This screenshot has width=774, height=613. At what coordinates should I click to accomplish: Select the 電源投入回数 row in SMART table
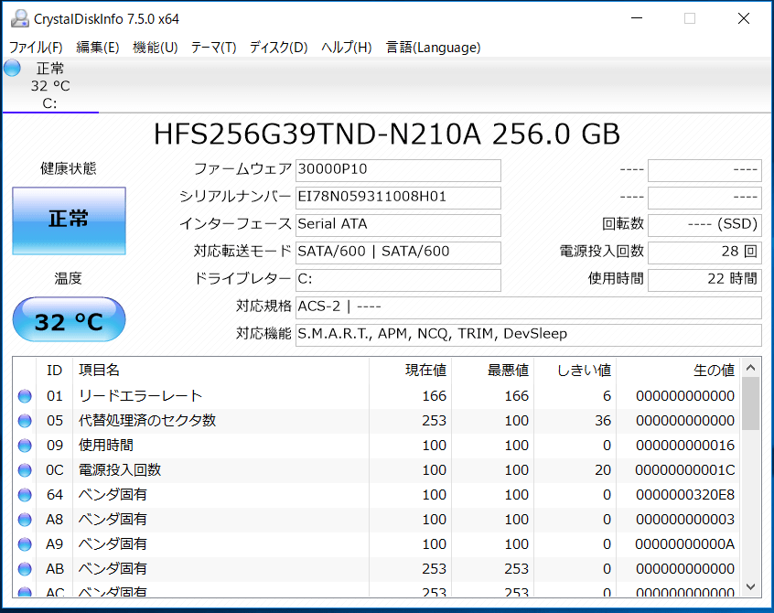(x=376, y=470)
